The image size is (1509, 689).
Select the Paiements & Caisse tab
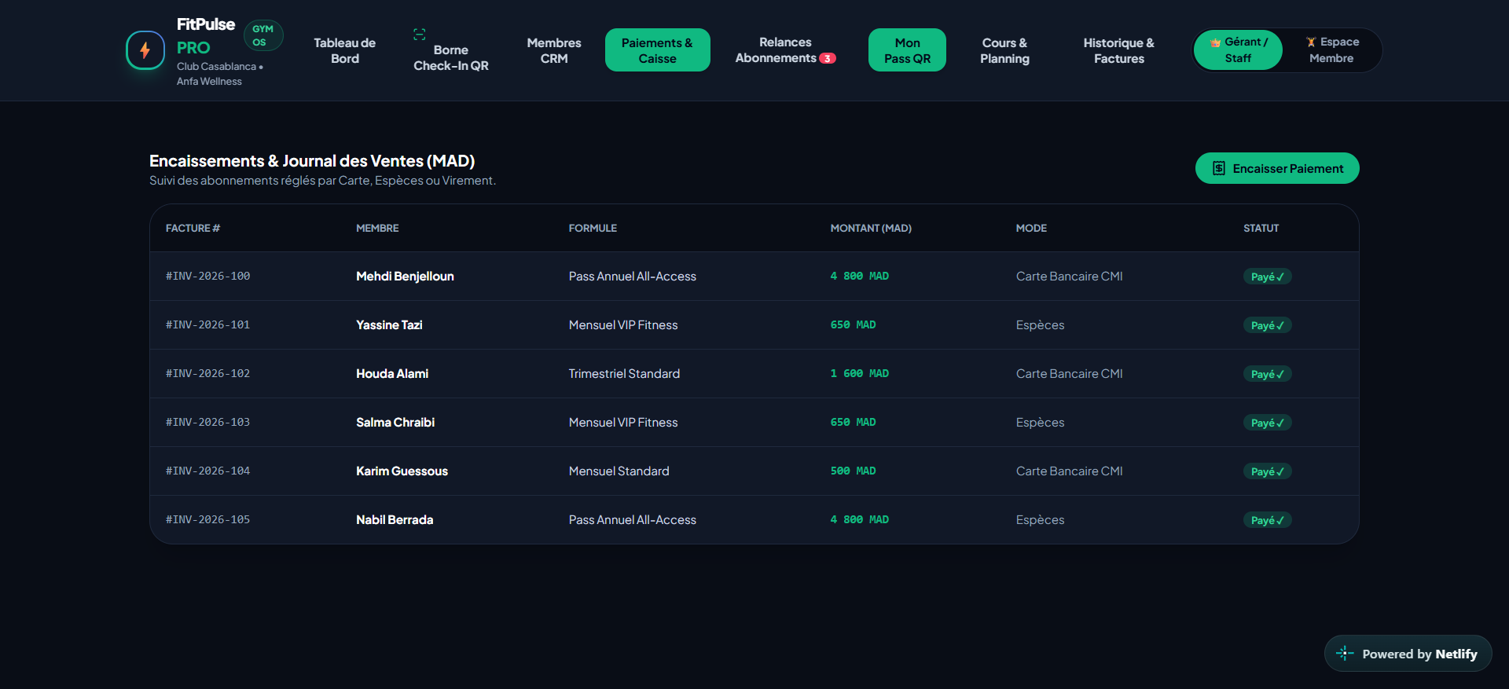(658, 50)
